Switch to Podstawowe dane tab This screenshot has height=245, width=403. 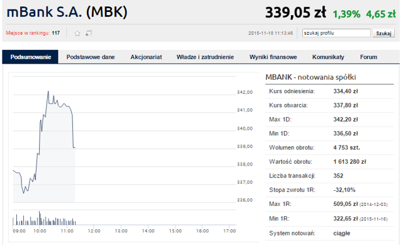click(91, 57)
